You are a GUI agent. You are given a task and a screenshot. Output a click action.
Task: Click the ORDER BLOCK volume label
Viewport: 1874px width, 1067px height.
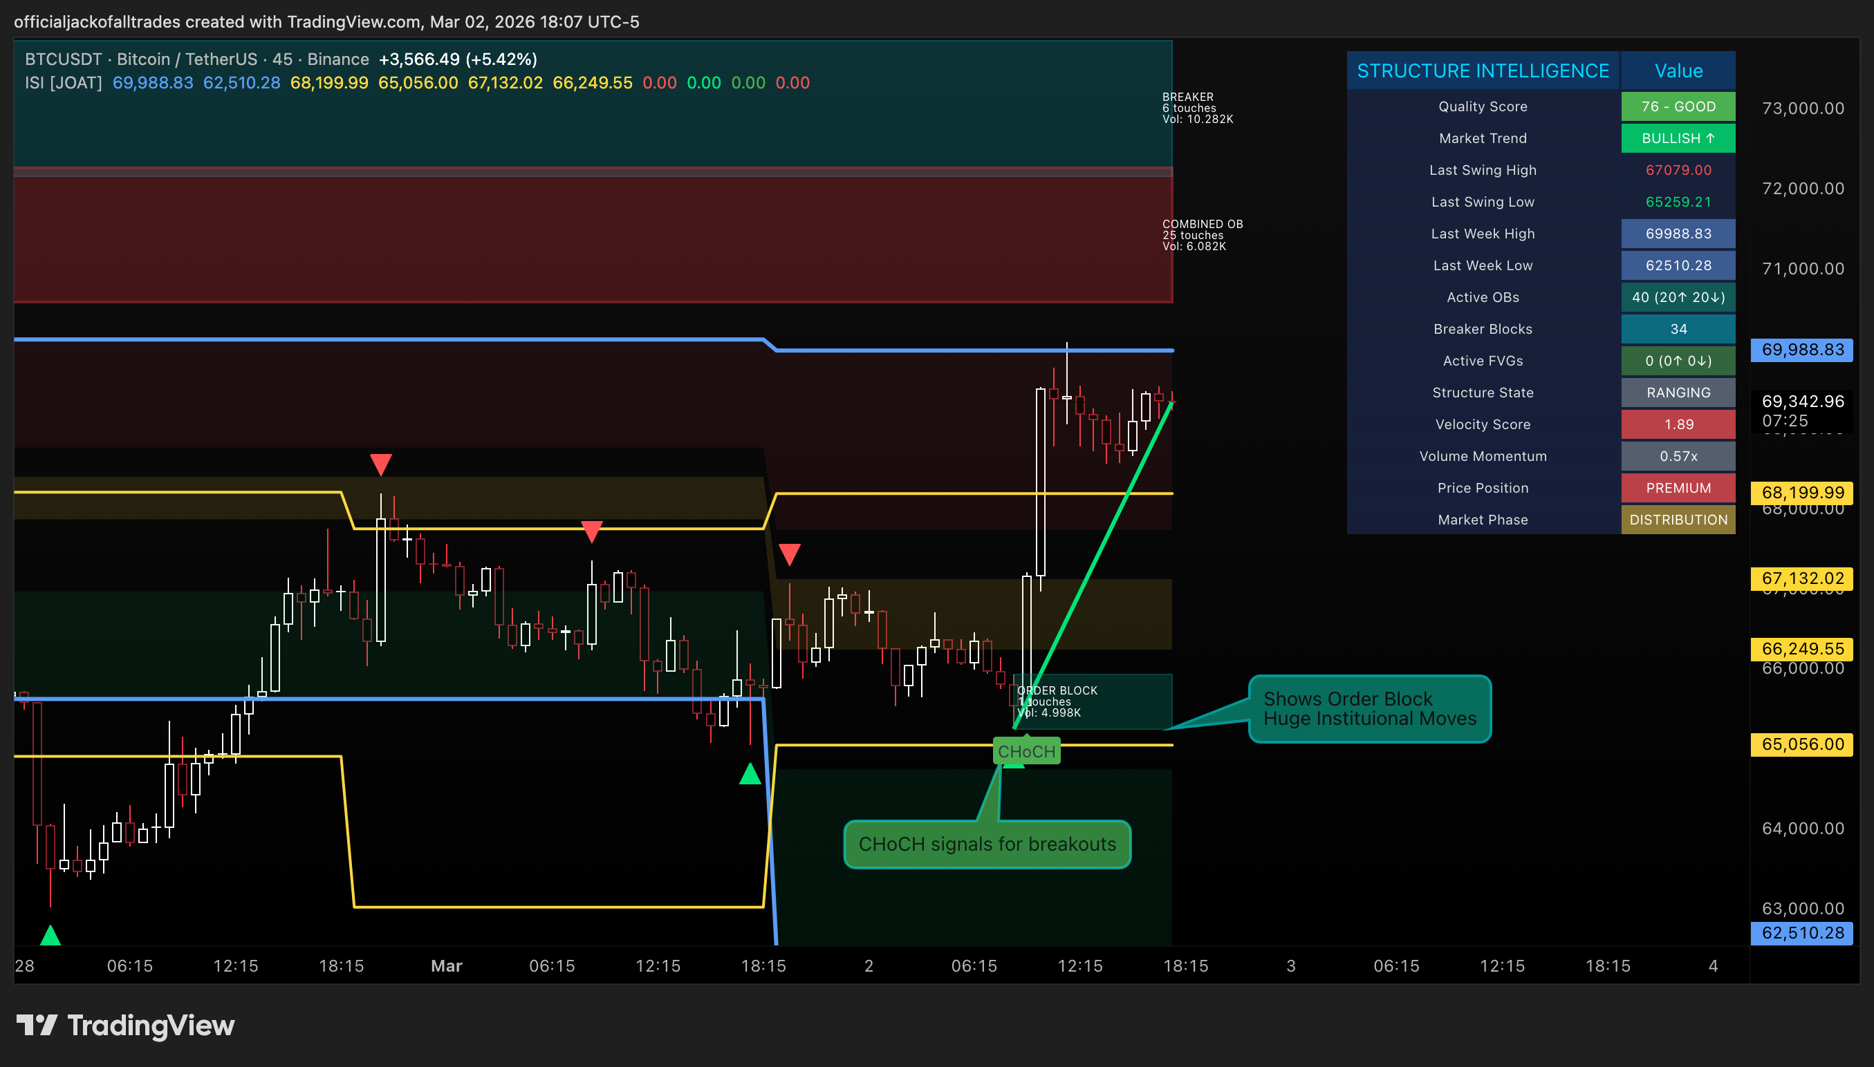tap(1057, 701)
